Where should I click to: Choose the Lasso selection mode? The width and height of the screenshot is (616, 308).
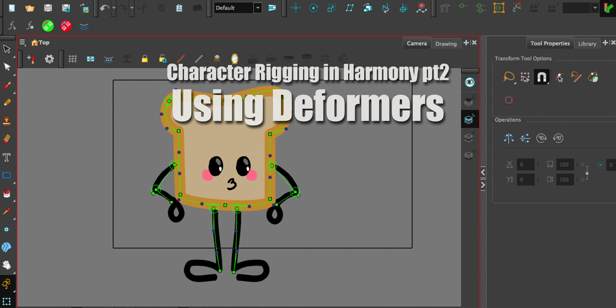[x=509, y=77]
